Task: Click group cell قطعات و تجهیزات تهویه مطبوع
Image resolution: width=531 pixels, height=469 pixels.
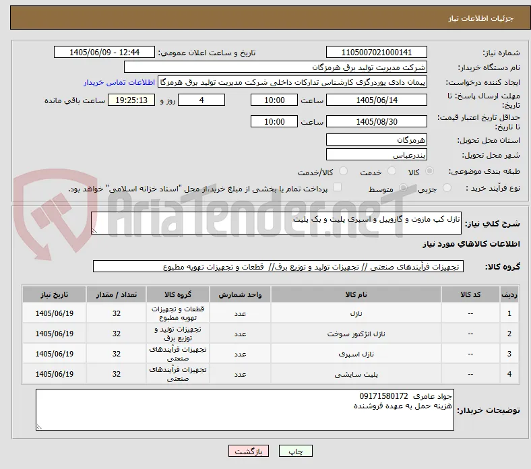Action: pos(178,313)
